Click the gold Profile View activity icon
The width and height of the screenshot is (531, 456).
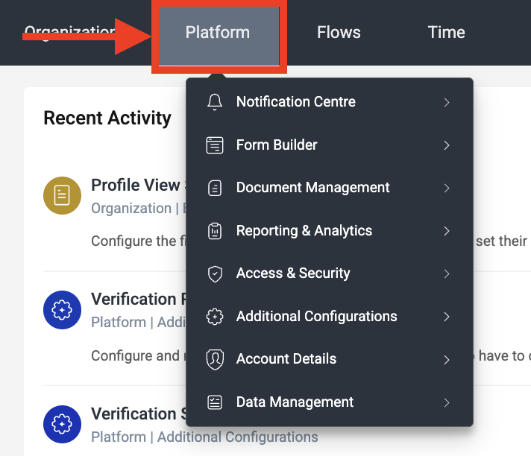63,196
